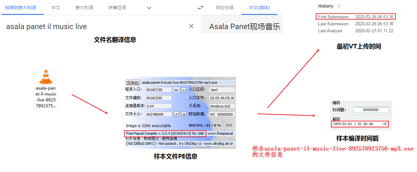This screenshot has height=172, width=417.
Task: Select 中文 source language tab
Action: pos(56,8)
